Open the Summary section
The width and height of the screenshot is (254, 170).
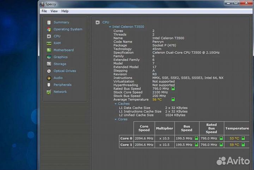61,22
